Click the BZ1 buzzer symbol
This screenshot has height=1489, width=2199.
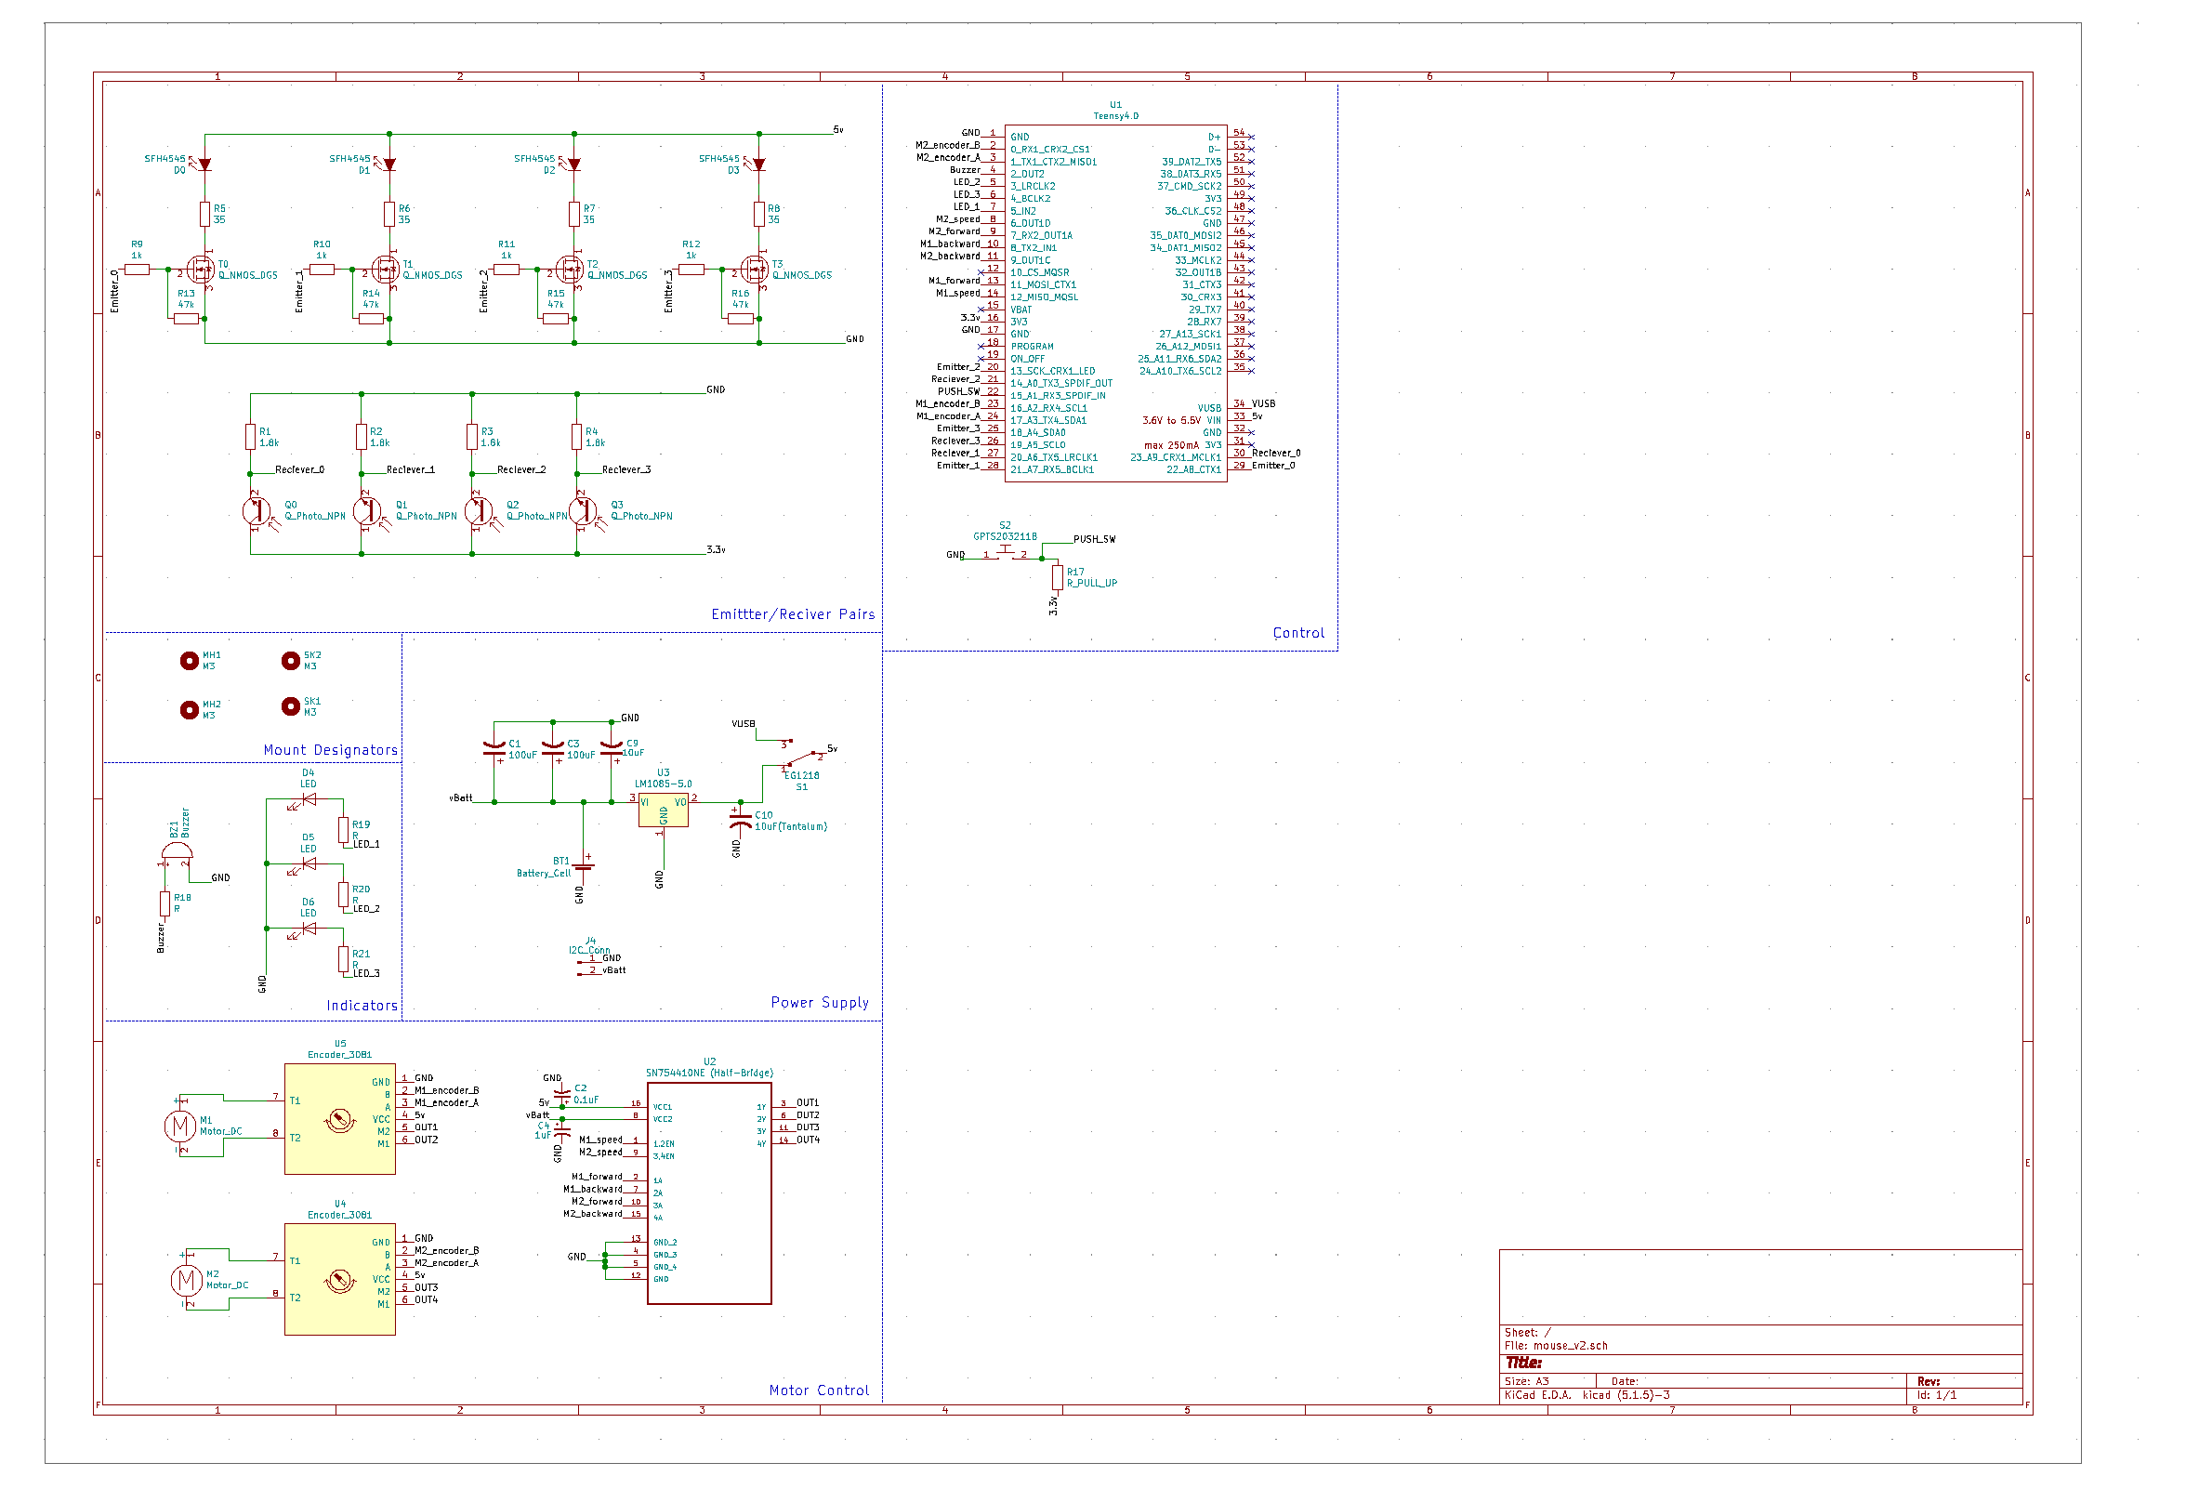177,853
